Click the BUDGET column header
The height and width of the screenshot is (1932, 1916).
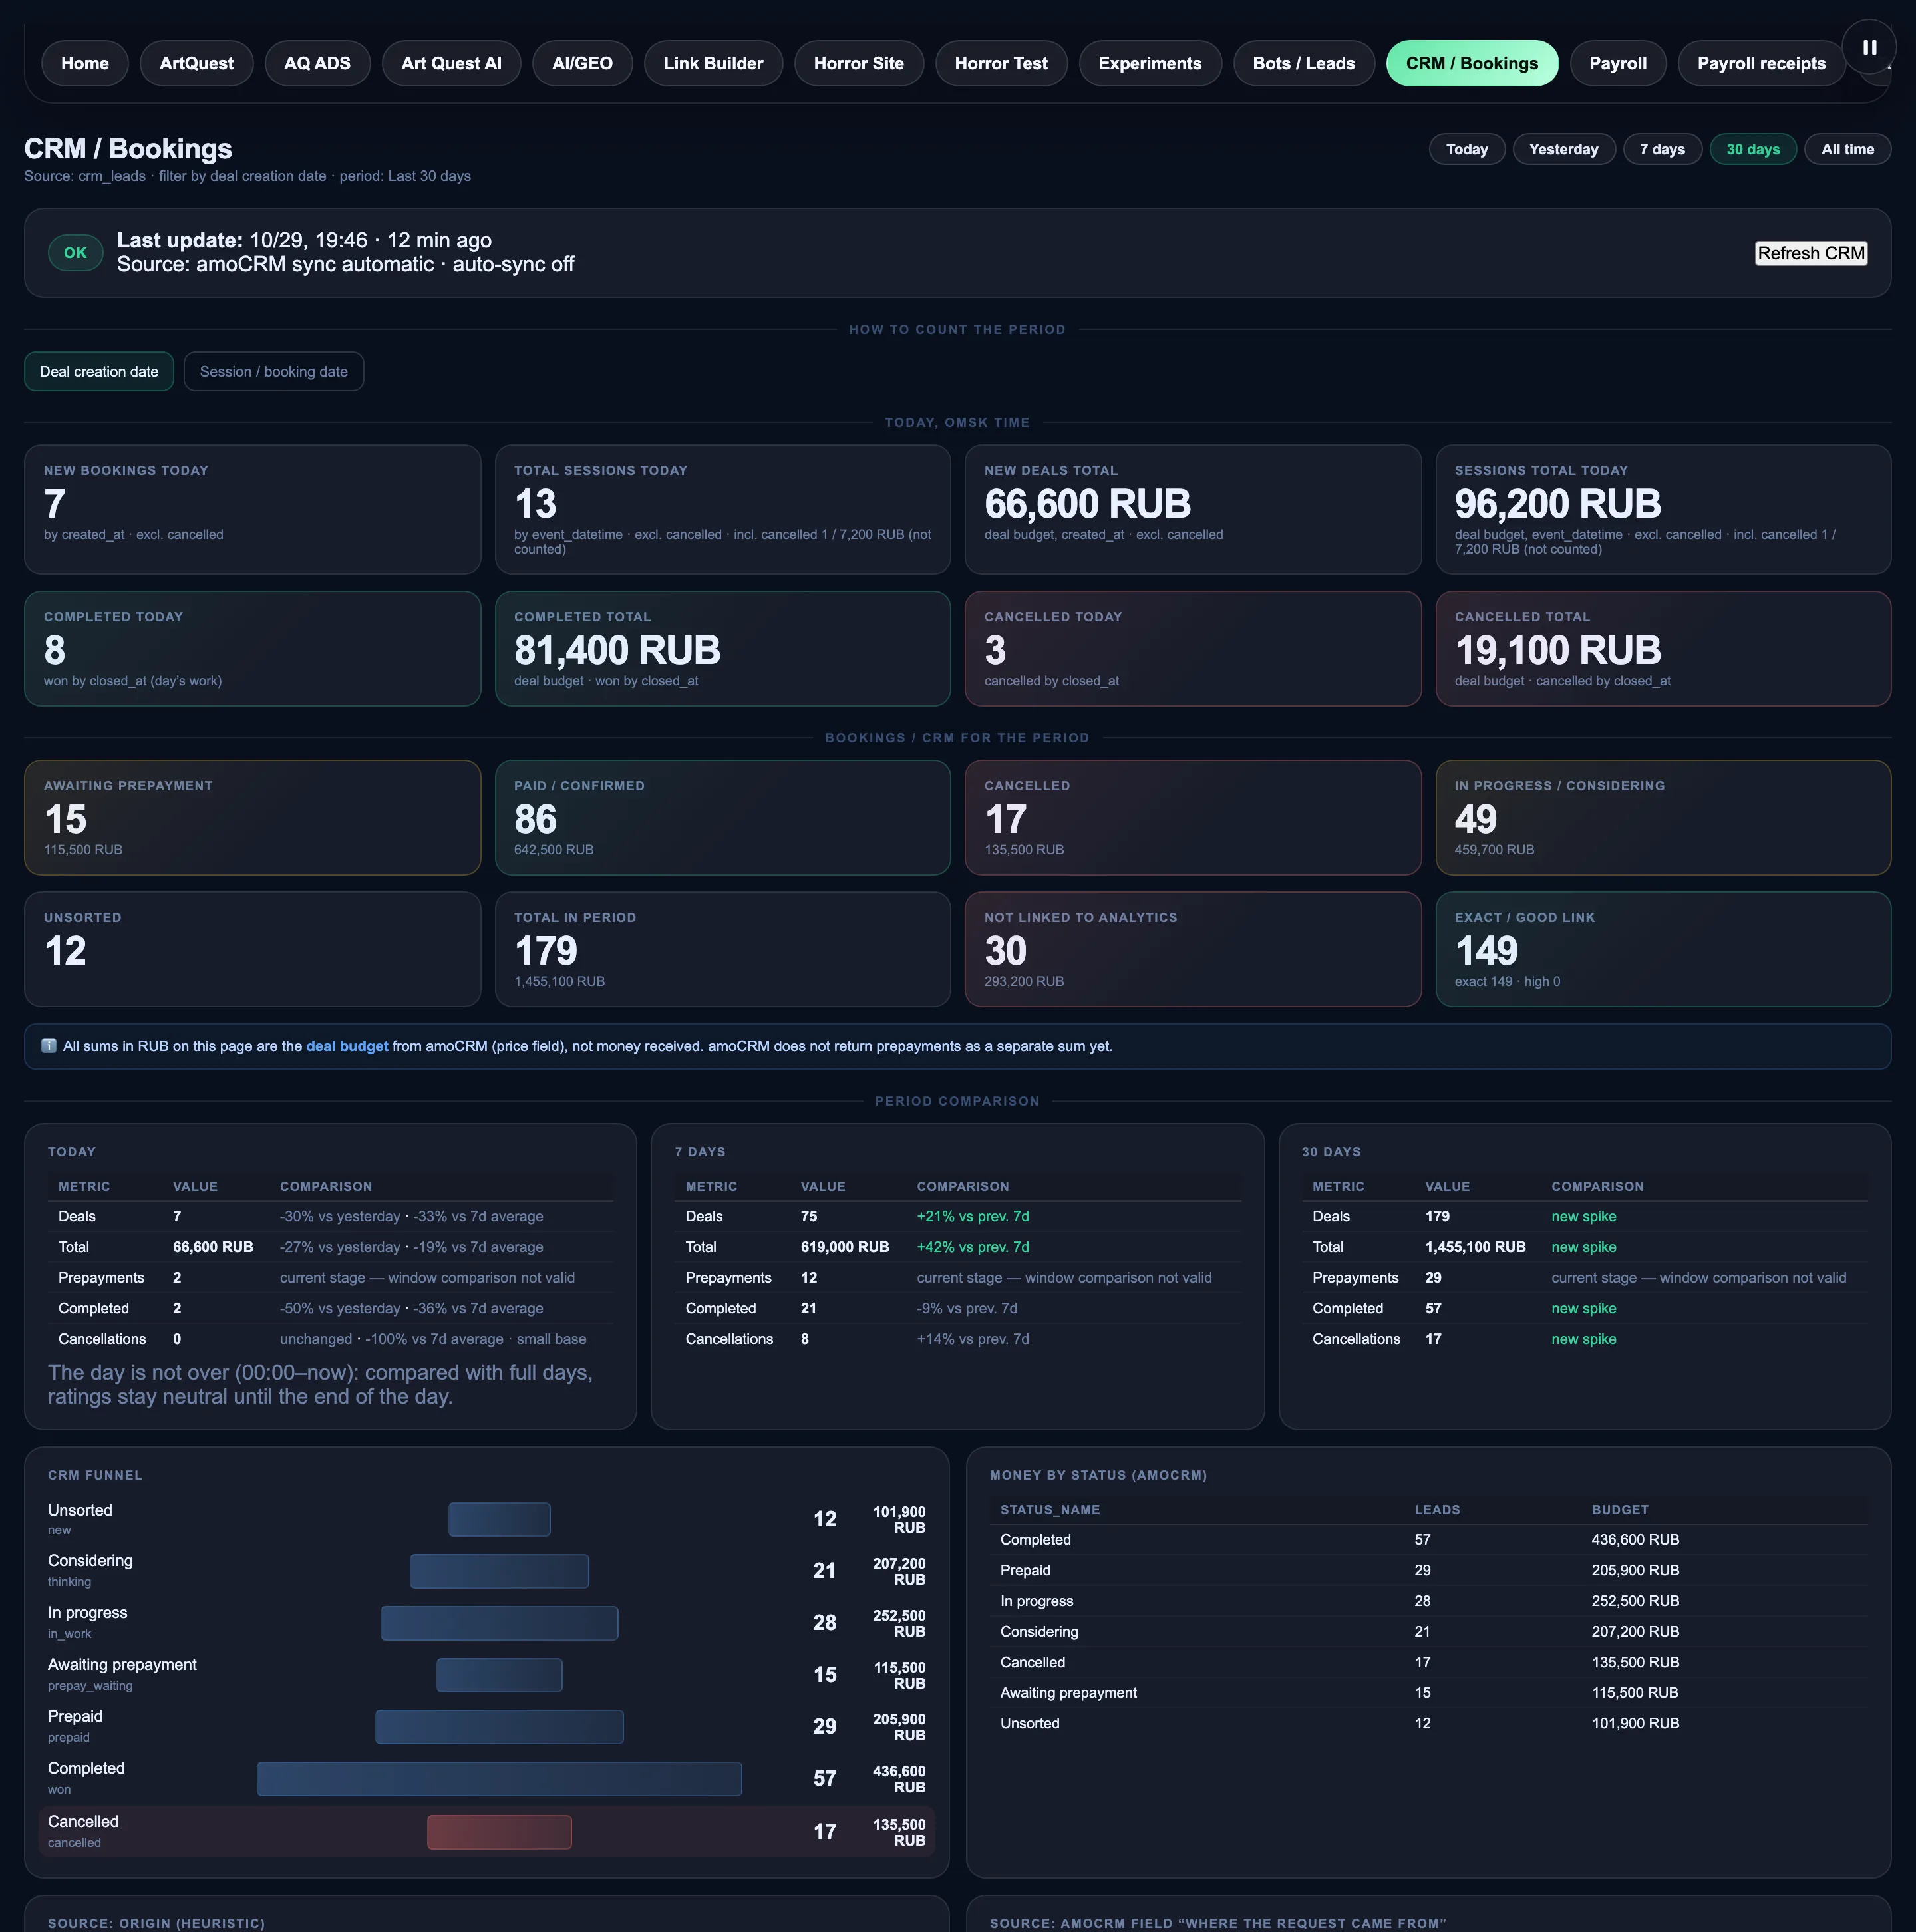[1620, 1509]
